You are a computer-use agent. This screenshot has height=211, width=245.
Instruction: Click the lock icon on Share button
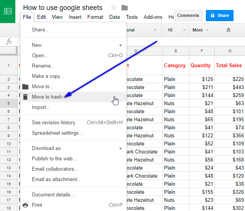(212, 15)
